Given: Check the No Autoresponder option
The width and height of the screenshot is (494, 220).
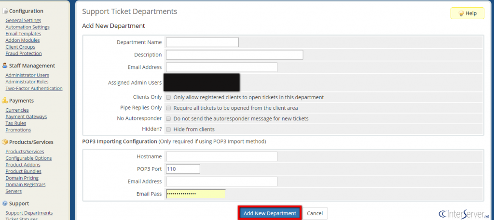Looking at the screenshot, I should click(x=168, y=119).
